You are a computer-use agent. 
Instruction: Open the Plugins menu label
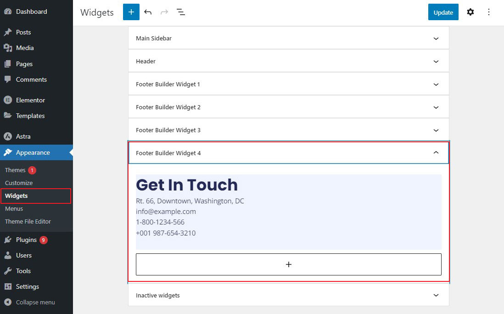coord(26,240)
